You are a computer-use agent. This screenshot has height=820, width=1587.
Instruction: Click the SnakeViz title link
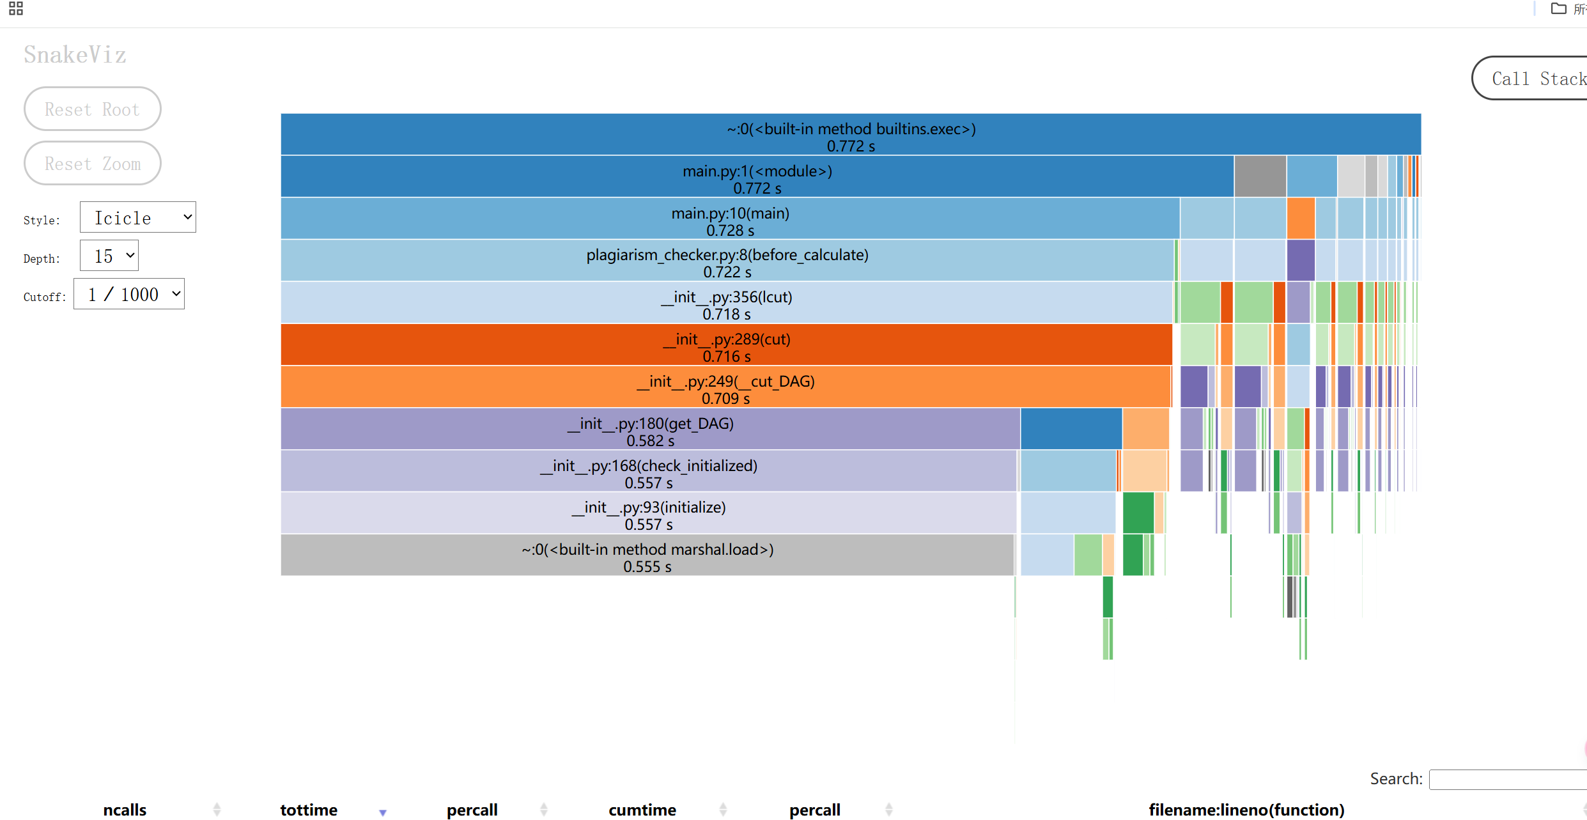[75, 55]
